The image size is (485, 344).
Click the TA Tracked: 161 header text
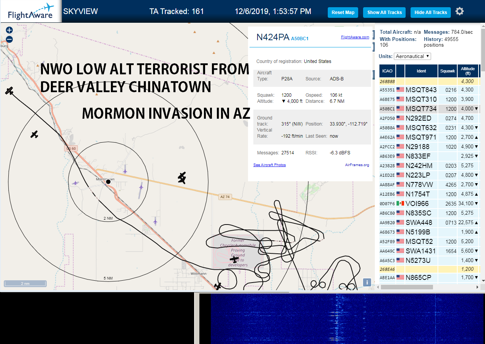click(177, 11)
